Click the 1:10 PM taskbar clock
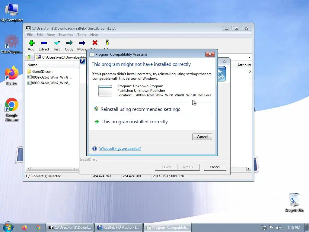This screenshot has height=232, width=309. (294, 228)
